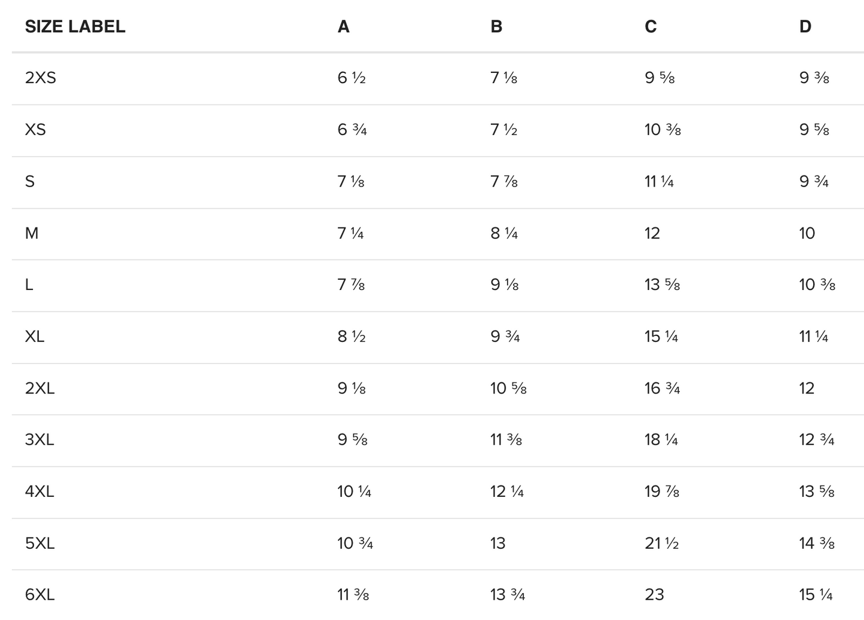Click the 6XL size label
Viewport: 864px width, 620px height.
coord(39,595)
